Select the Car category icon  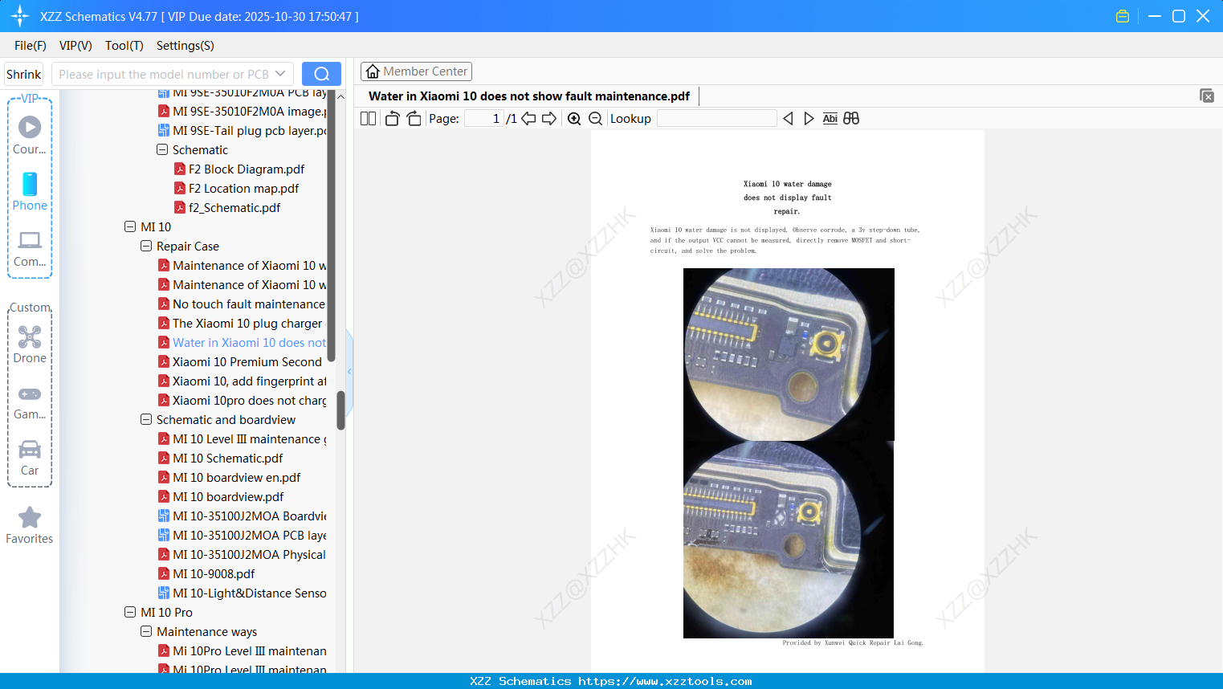(x=30, y=457)
